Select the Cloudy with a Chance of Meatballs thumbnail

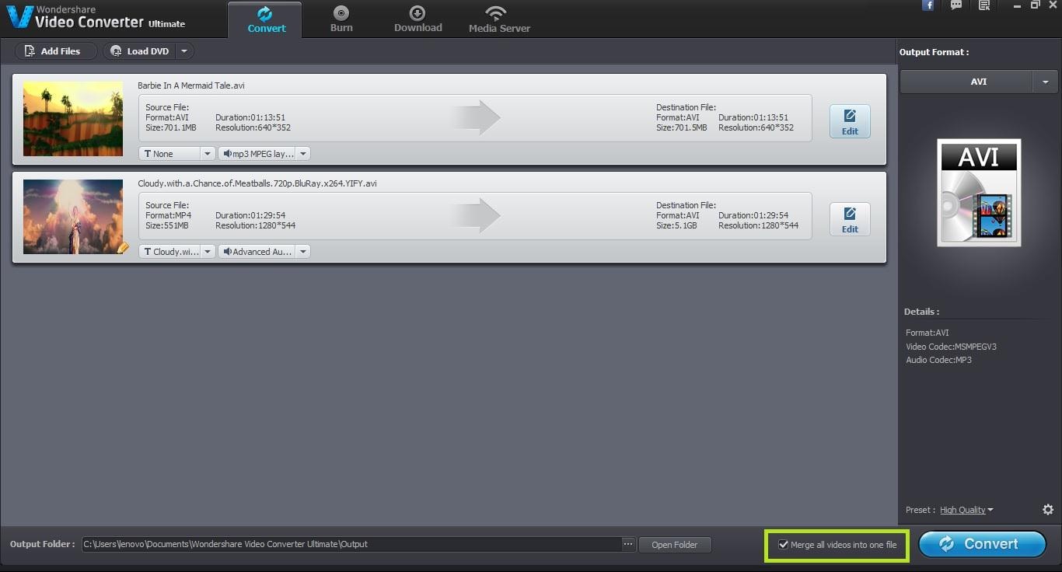(73, 217)
